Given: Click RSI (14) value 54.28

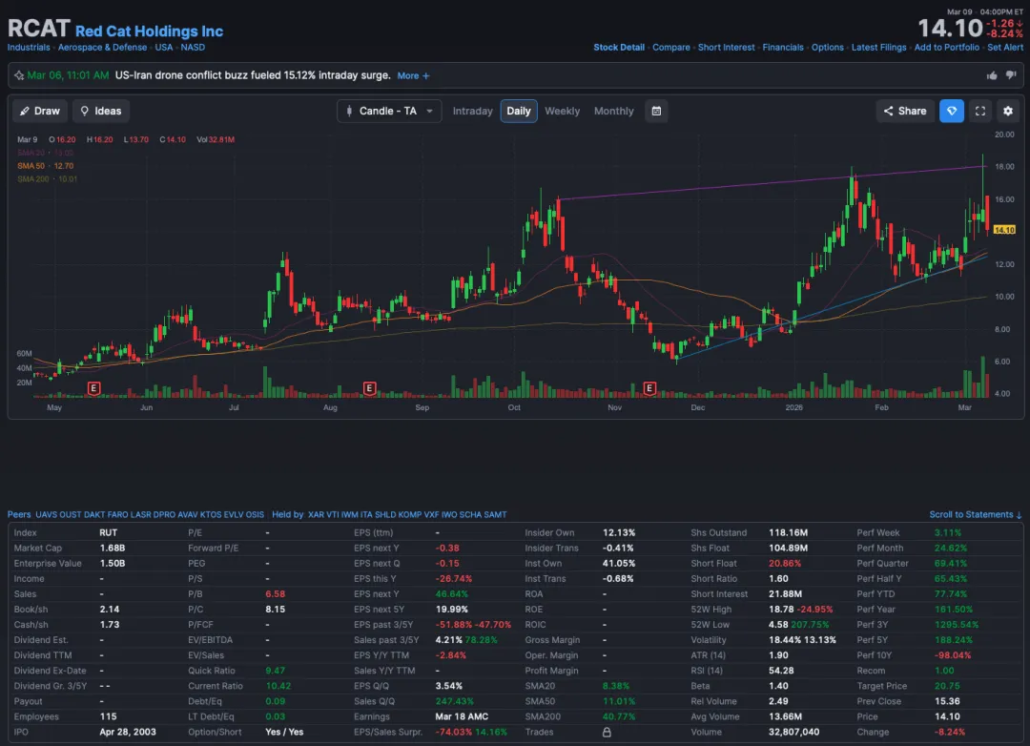Looking at the screenshot, I should tap(781, 671).
